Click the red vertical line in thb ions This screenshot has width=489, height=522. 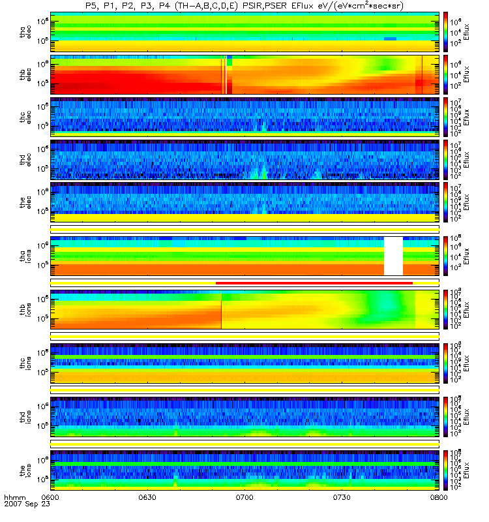tap(221, 309)
